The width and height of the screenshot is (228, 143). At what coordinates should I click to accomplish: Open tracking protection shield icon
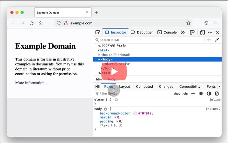pos(59,23)
